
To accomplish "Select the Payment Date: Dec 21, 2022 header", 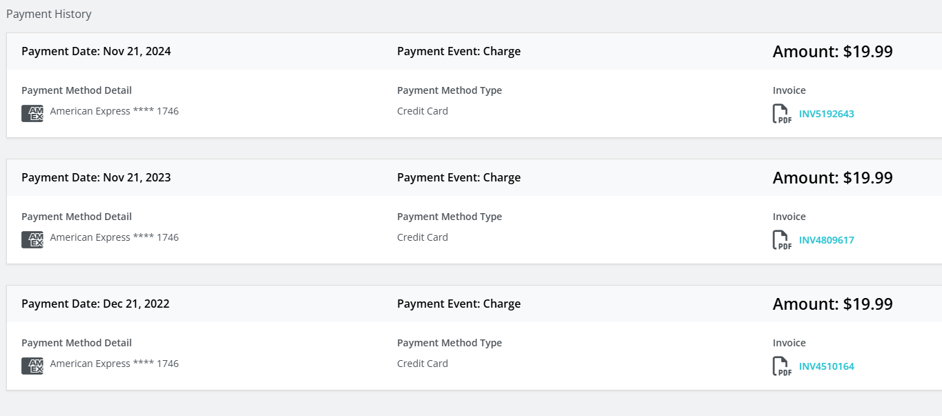I will pyautogui.click(x=95, y=304).
